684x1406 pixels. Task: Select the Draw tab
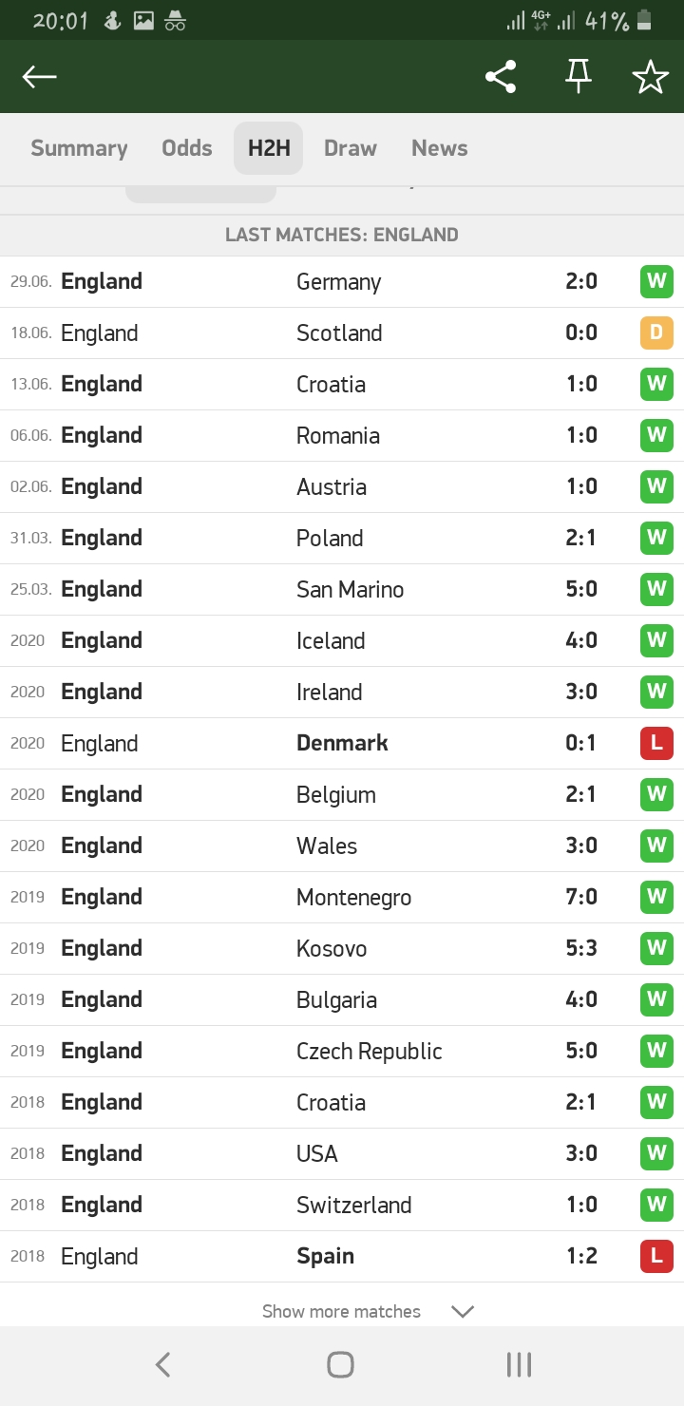tap(351, 148)
